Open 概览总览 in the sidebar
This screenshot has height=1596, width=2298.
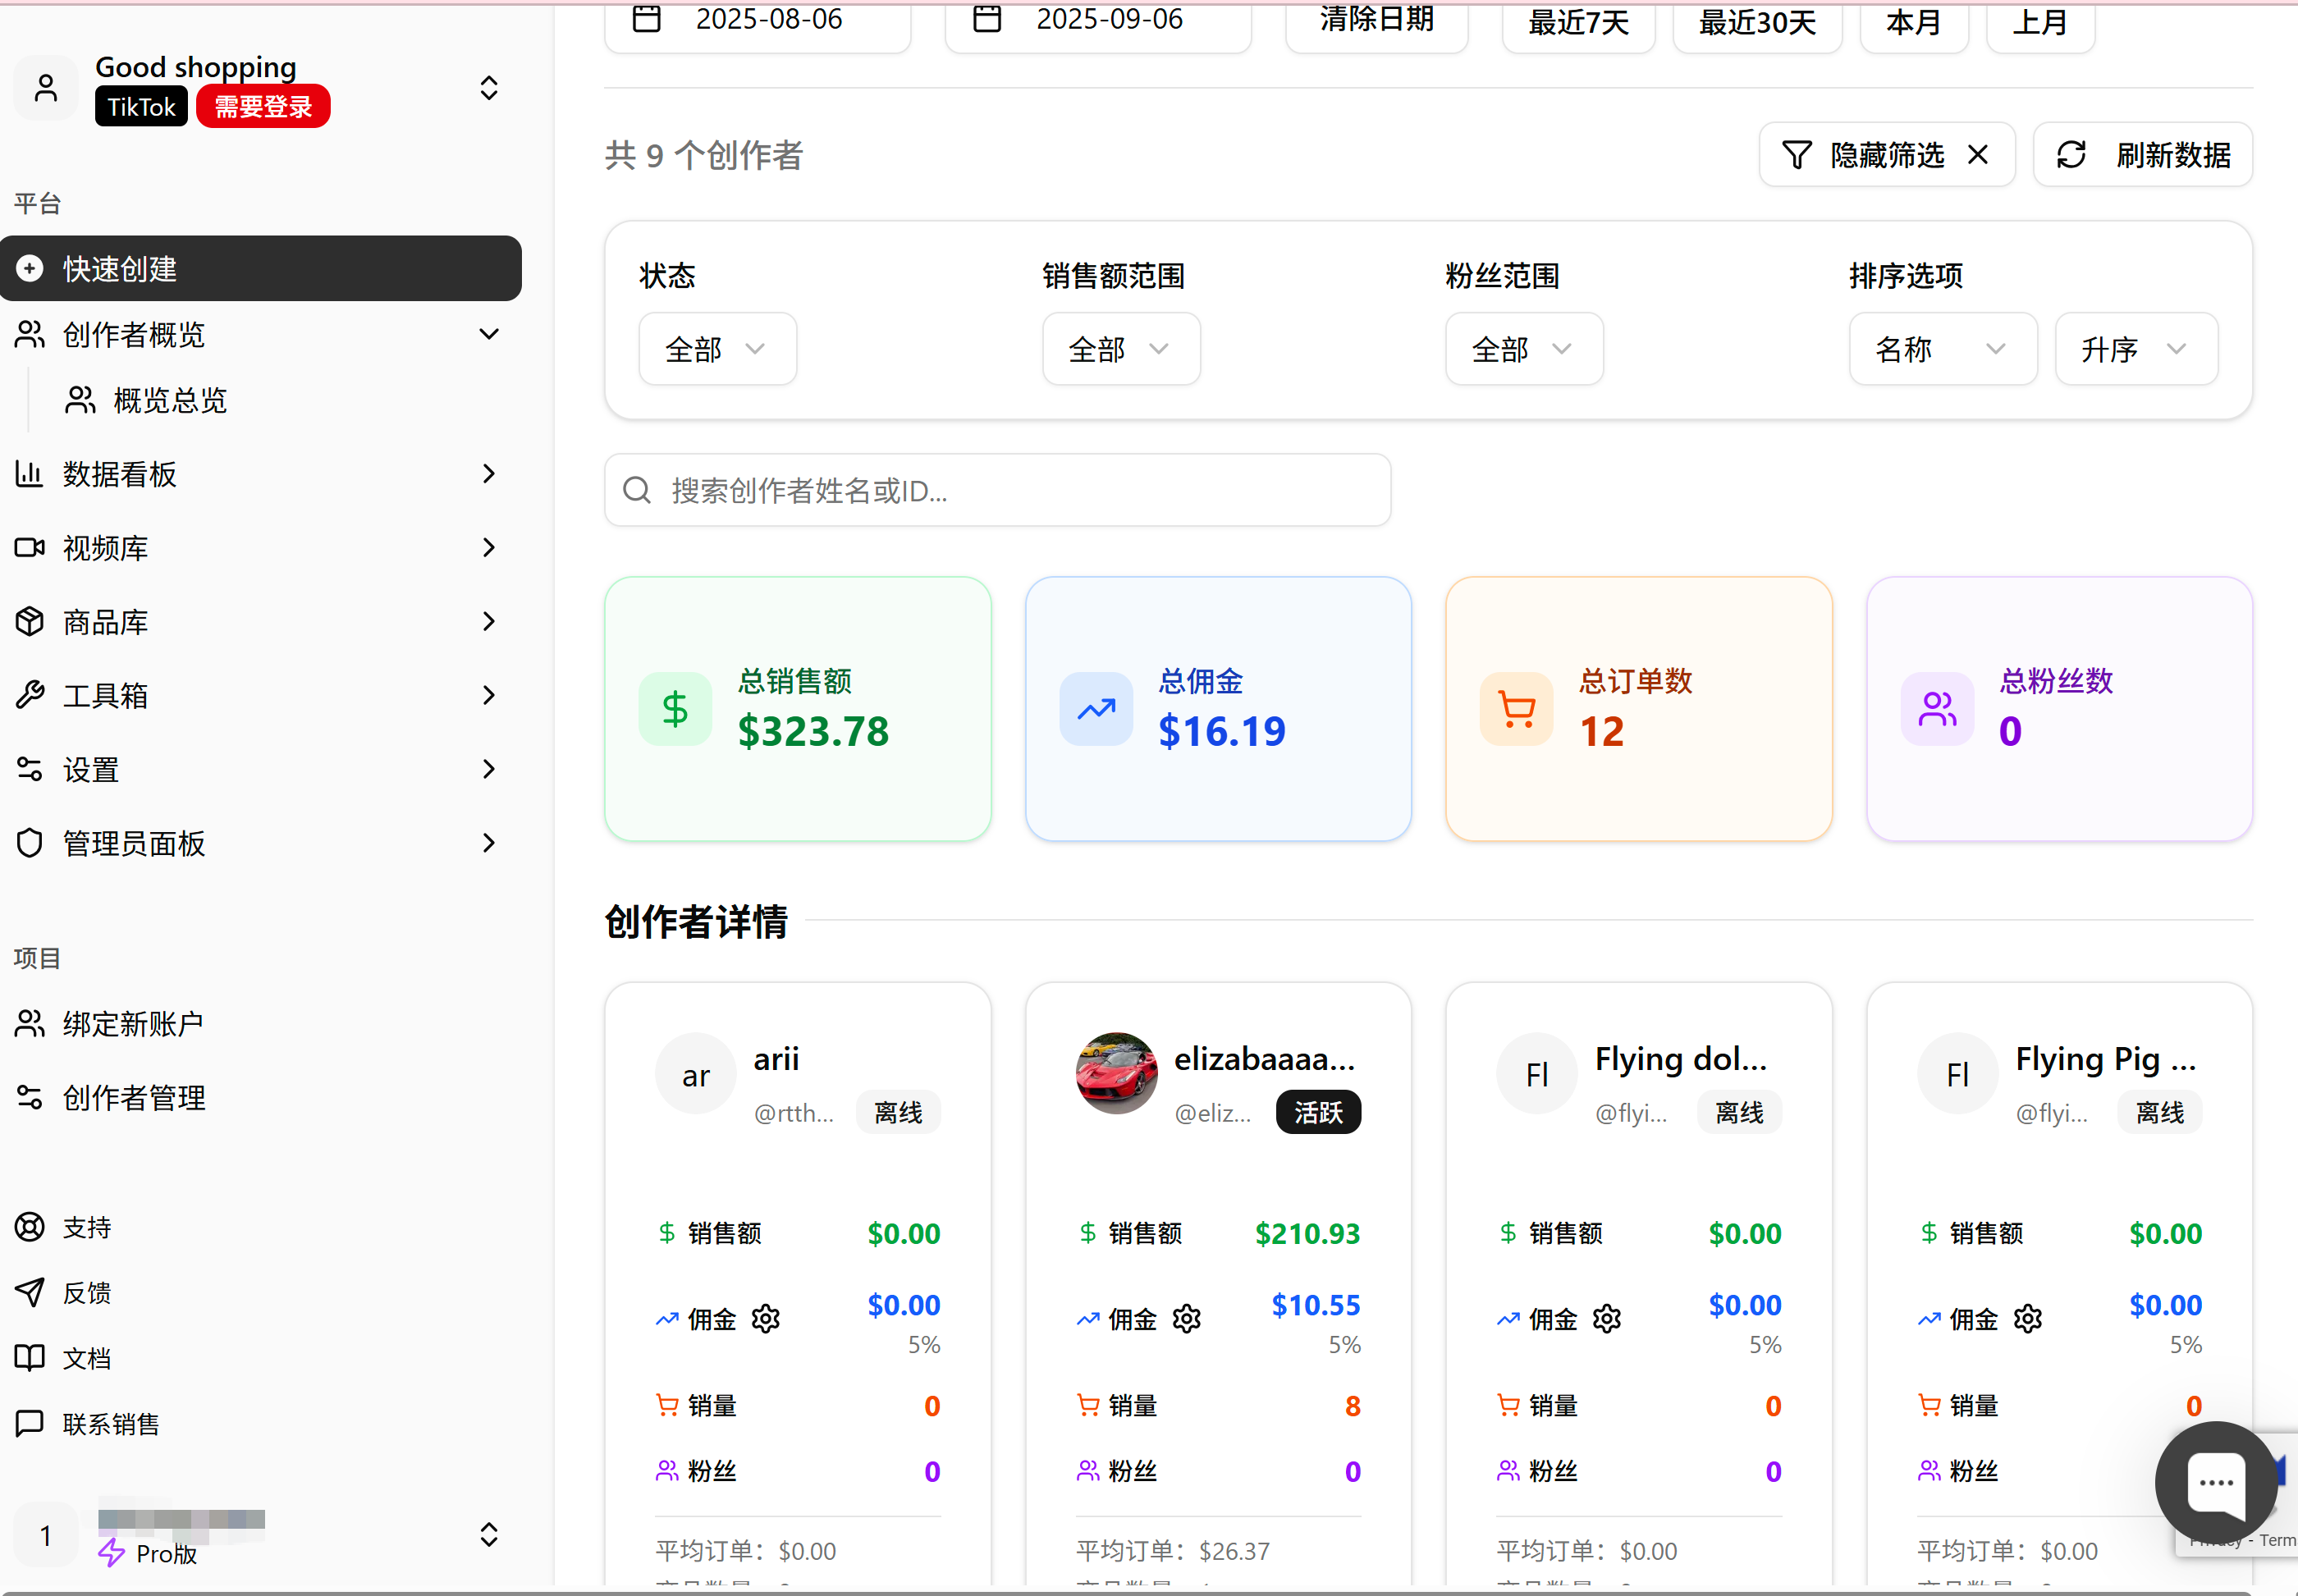(170, 401)
